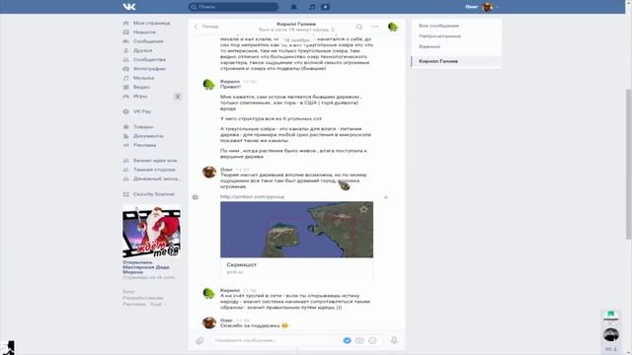This screenshot has height=355, width=632.
Task: Click the blue checkmark icon in input
Action: click(347, 340)
